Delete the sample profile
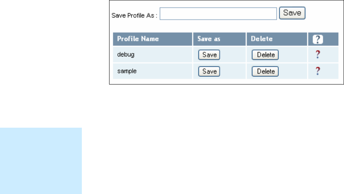 click(265, 71)
